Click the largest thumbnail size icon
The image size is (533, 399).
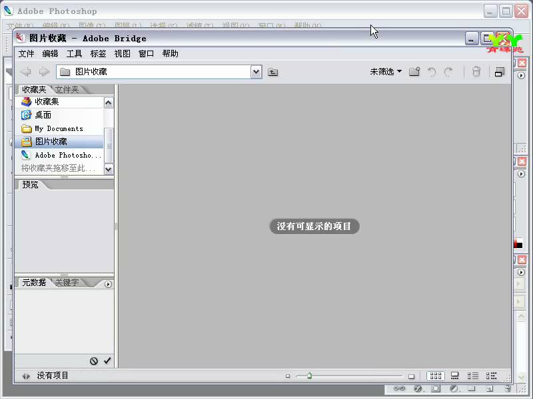411,376
